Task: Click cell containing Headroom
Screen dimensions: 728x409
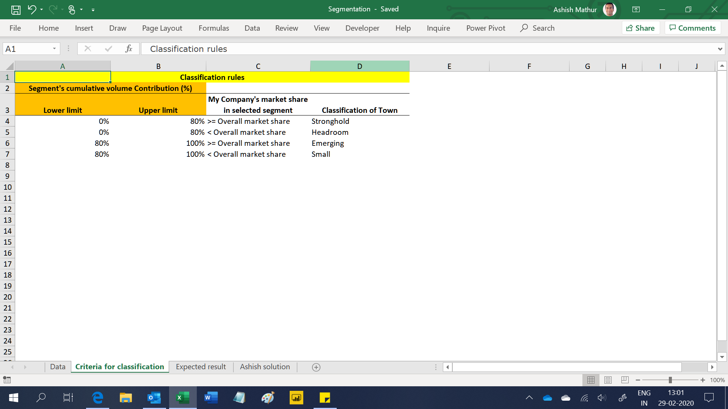Action: pyautogui.click(x=359, y=132)
